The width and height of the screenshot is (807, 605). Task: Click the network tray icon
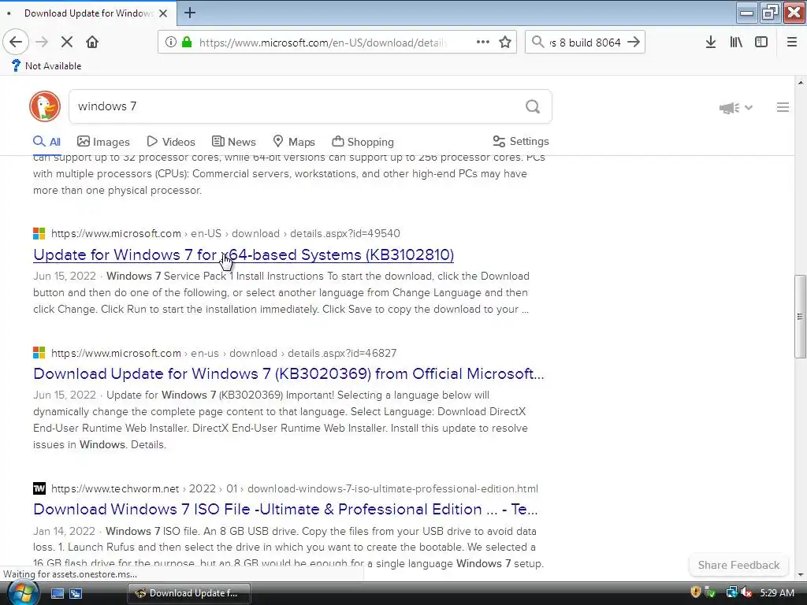pyautogui.click(x=731, y=592)
